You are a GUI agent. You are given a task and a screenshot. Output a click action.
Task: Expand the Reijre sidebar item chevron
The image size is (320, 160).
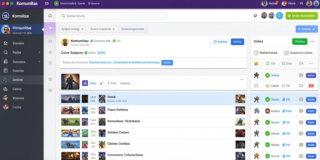pos(39,52)
